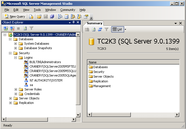The height and width of the screenshot is (129, 186).
Task: Close the Summary tab
Action: (181, 23)
